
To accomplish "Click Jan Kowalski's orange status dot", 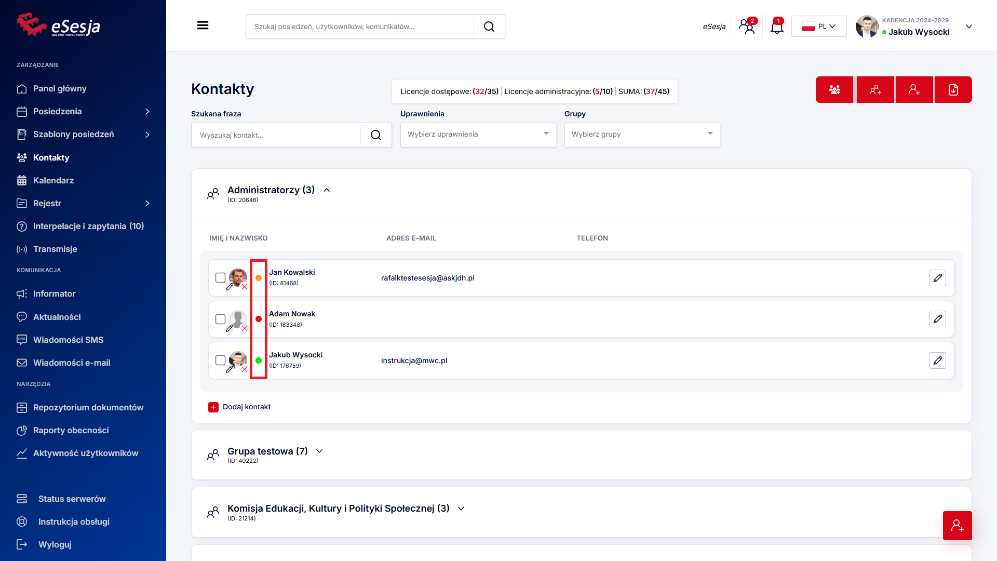I will click(x=259, y=278).
